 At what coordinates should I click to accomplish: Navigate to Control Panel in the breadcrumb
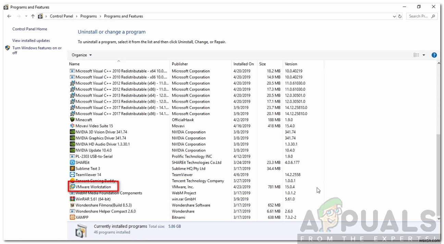[61, 16]
